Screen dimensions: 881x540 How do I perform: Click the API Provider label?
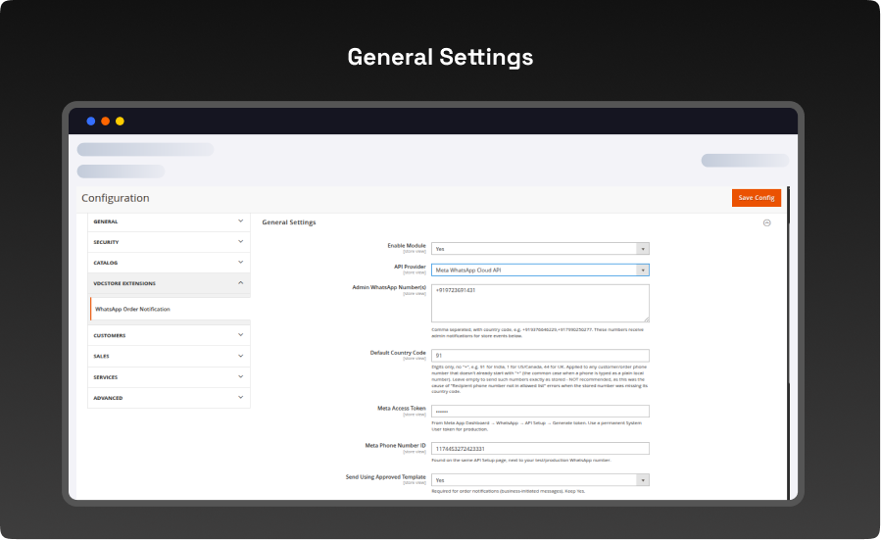pyautogui.click(x=410, y=267)
